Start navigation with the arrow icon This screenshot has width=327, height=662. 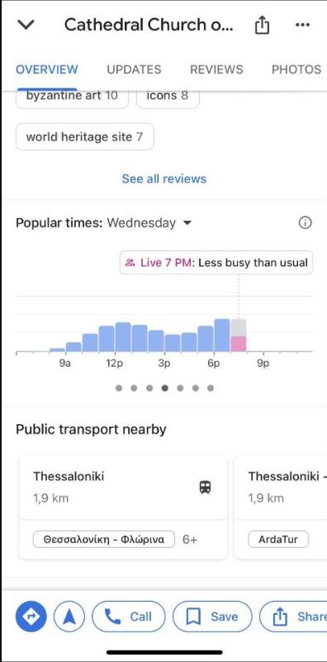pos(69,617)
